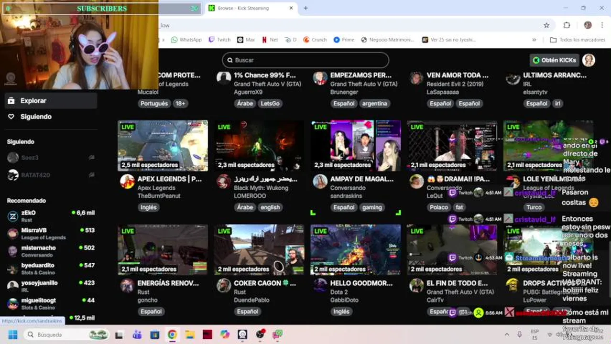This screenshot has height=344, width=611.
Task: Open the APEX LEGENDS stream thumbnail
Action: click(163, 146)
